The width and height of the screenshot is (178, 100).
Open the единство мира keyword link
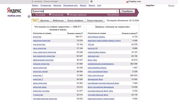pyautogui.click(x=39, y=87)
